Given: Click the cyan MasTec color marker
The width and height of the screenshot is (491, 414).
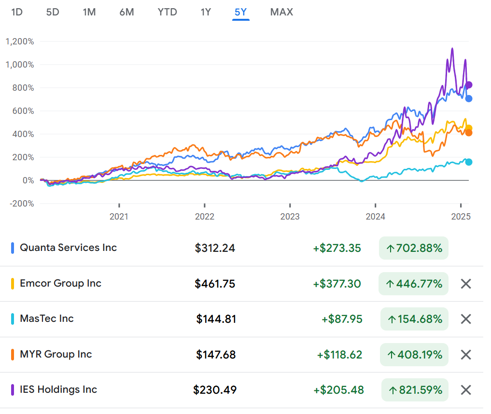Looking at the screenshot, I should [13, 319].
